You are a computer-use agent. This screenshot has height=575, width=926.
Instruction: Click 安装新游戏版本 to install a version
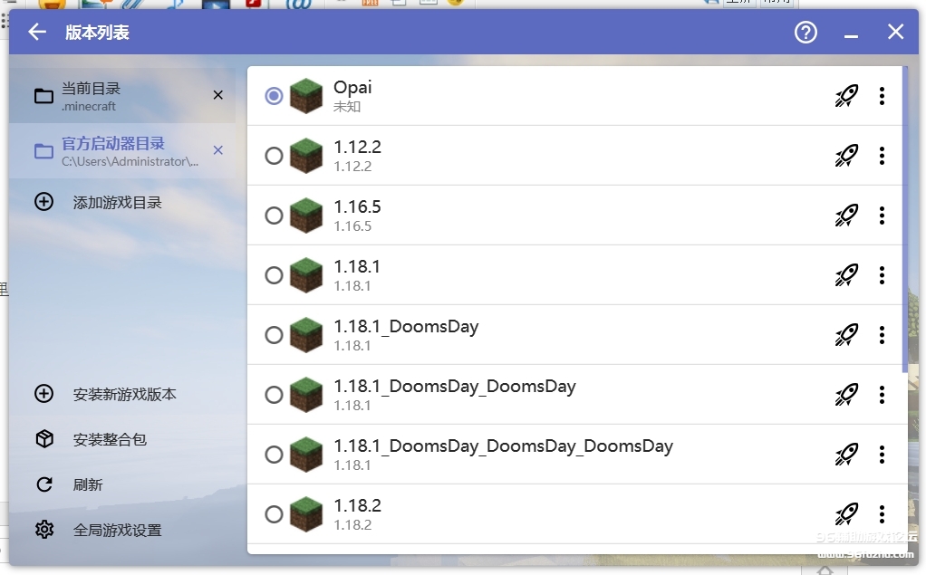tap(124, 395)
